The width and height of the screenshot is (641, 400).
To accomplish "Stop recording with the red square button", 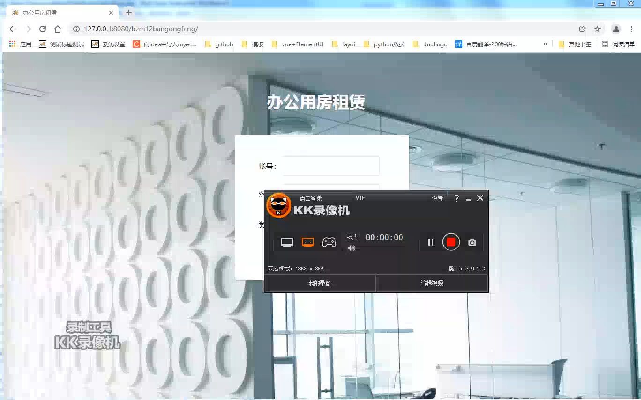I will [451, 242].
